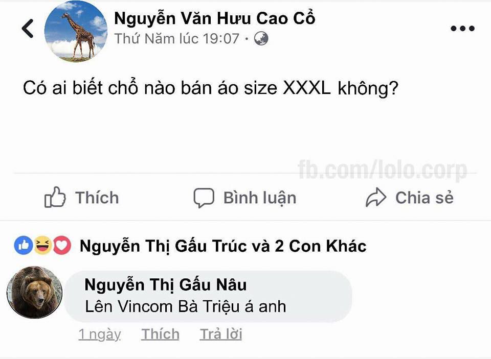Click the red heart reaction badge
Image resolution: width=491 pixels, height=359 pixels.
point(62,246)
